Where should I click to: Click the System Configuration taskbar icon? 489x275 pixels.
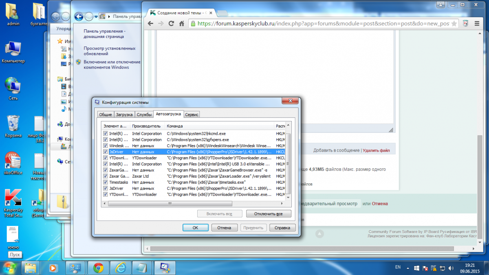165,268
